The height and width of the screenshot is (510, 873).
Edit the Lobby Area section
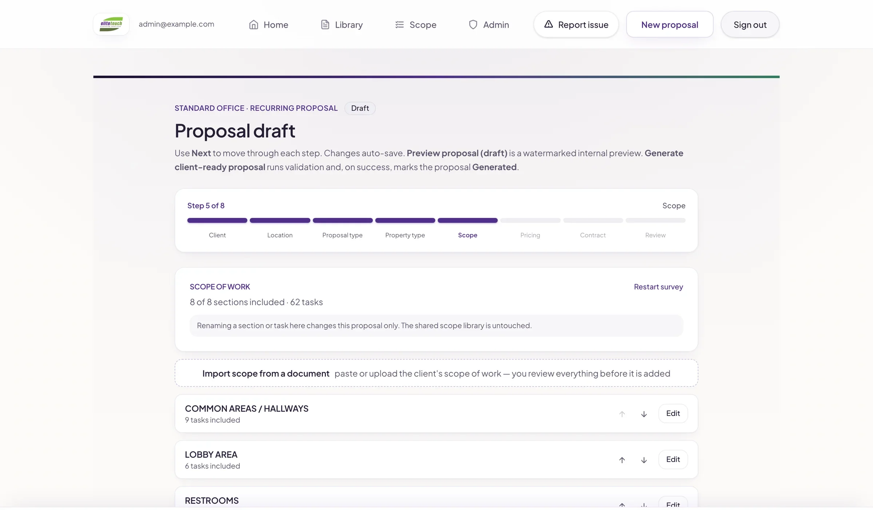[673, 460]
